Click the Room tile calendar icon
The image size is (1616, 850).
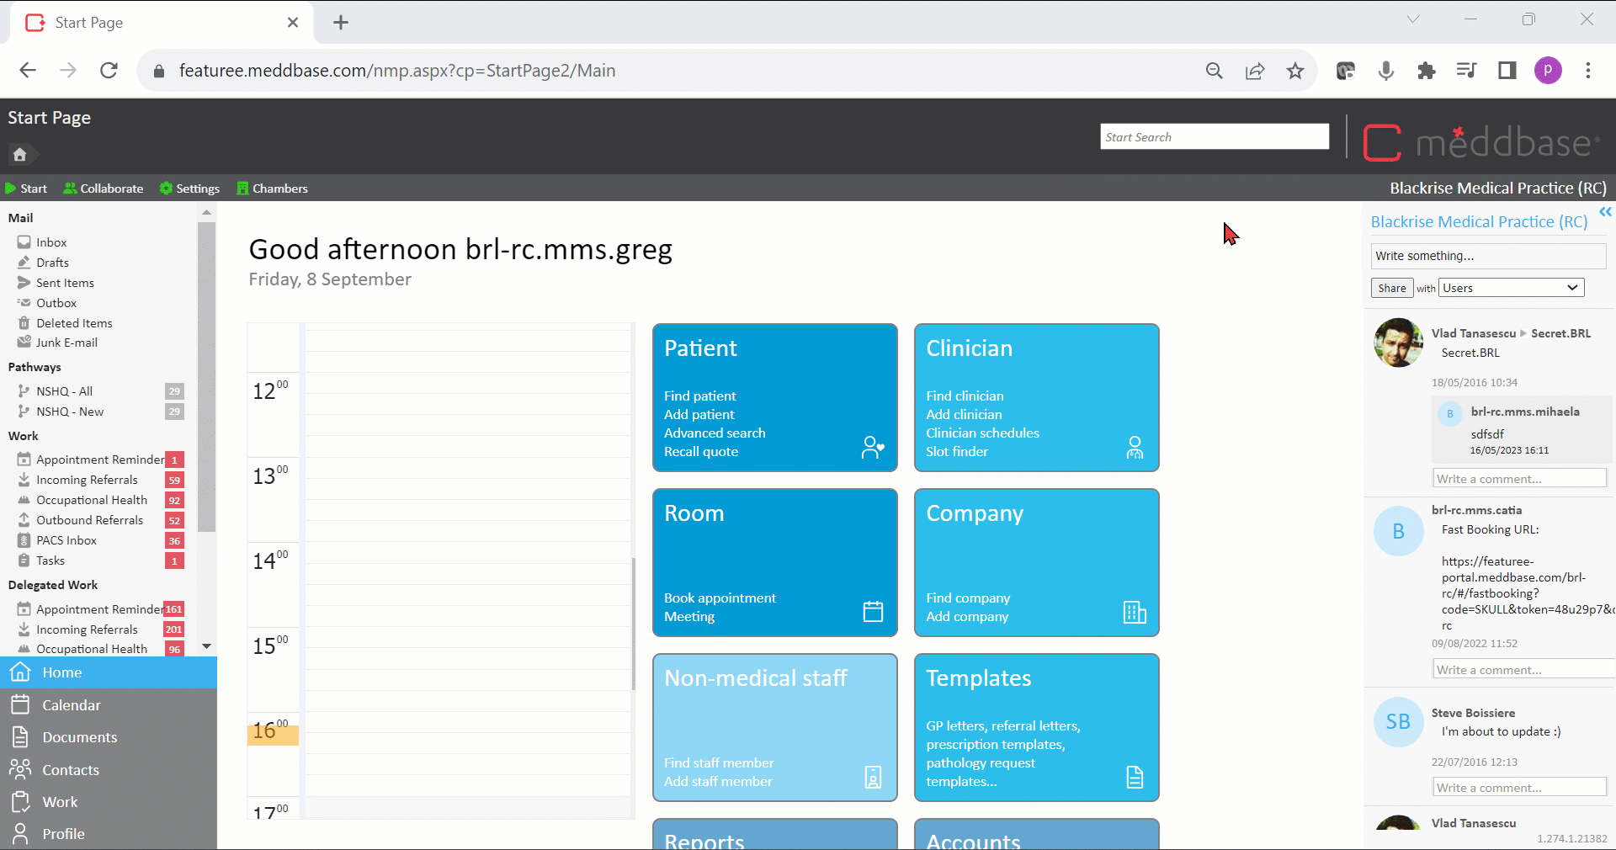(873, 611)
